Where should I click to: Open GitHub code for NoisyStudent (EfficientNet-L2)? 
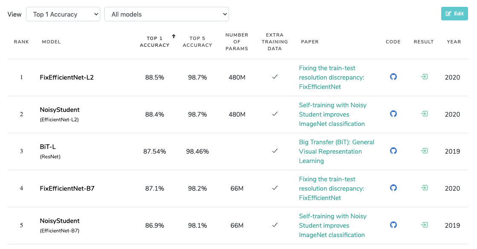click(393, 114)
